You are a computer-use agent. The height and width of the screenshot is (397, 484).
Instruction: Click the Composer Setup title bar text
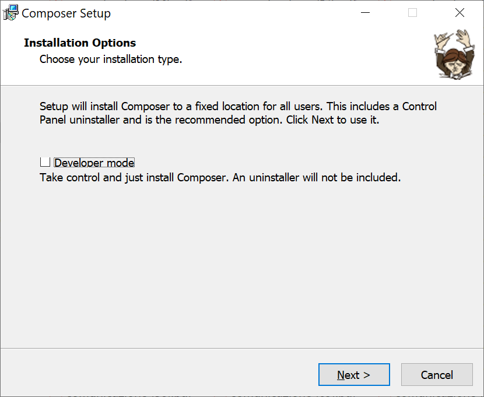(66, 13)
